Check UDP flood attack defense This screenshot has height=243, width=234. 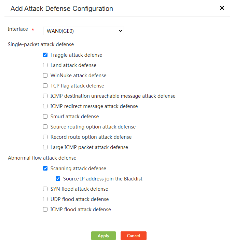pyautogui.click(x=45, y=199)
